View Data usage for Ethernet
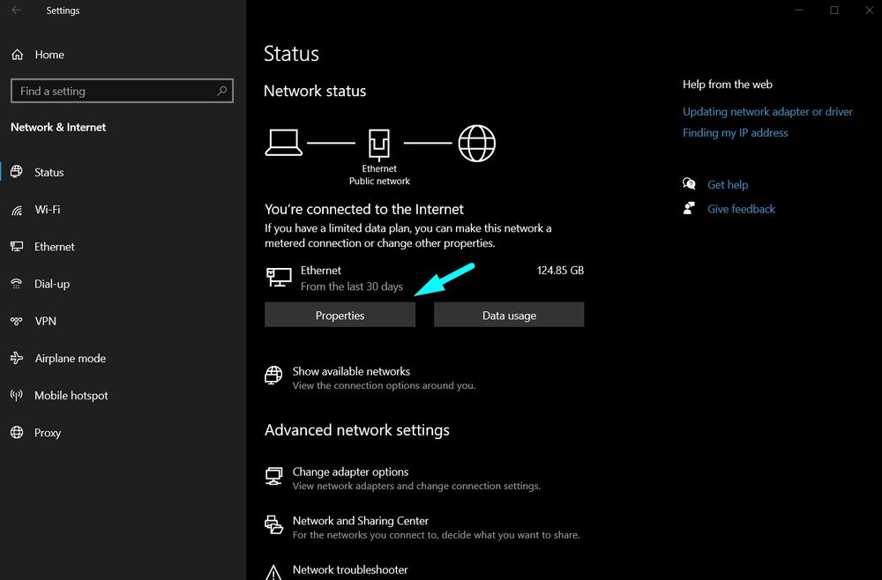The width and height of the screenshot is (882, 580). (509, 315)
